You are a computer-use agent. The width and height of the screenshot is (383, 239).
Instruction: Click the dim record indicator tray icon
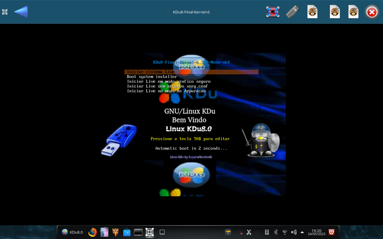point(240,232)
